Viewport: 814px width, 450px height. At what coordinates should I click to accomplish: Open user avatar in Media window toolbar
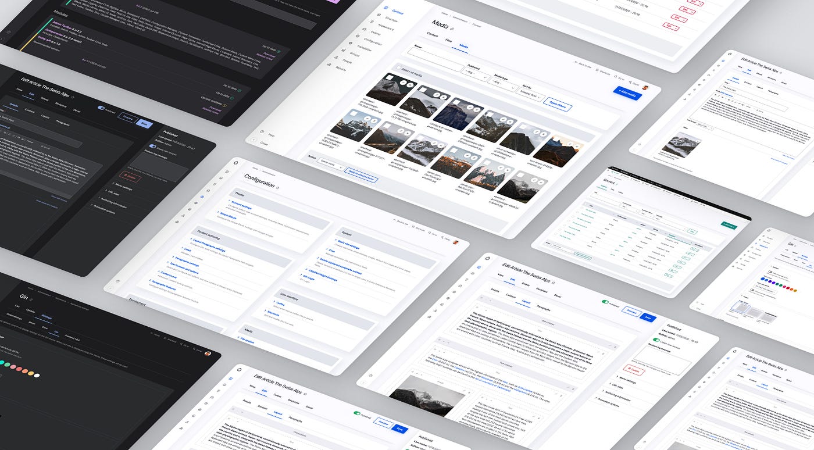pos(645,87)
